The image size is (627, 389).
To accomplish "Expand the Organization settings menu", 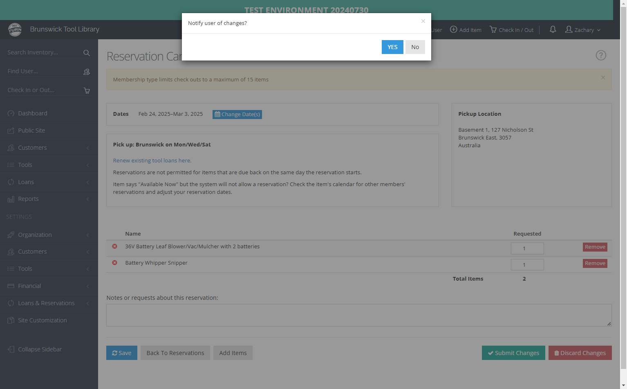I will [x=49, y=235].
